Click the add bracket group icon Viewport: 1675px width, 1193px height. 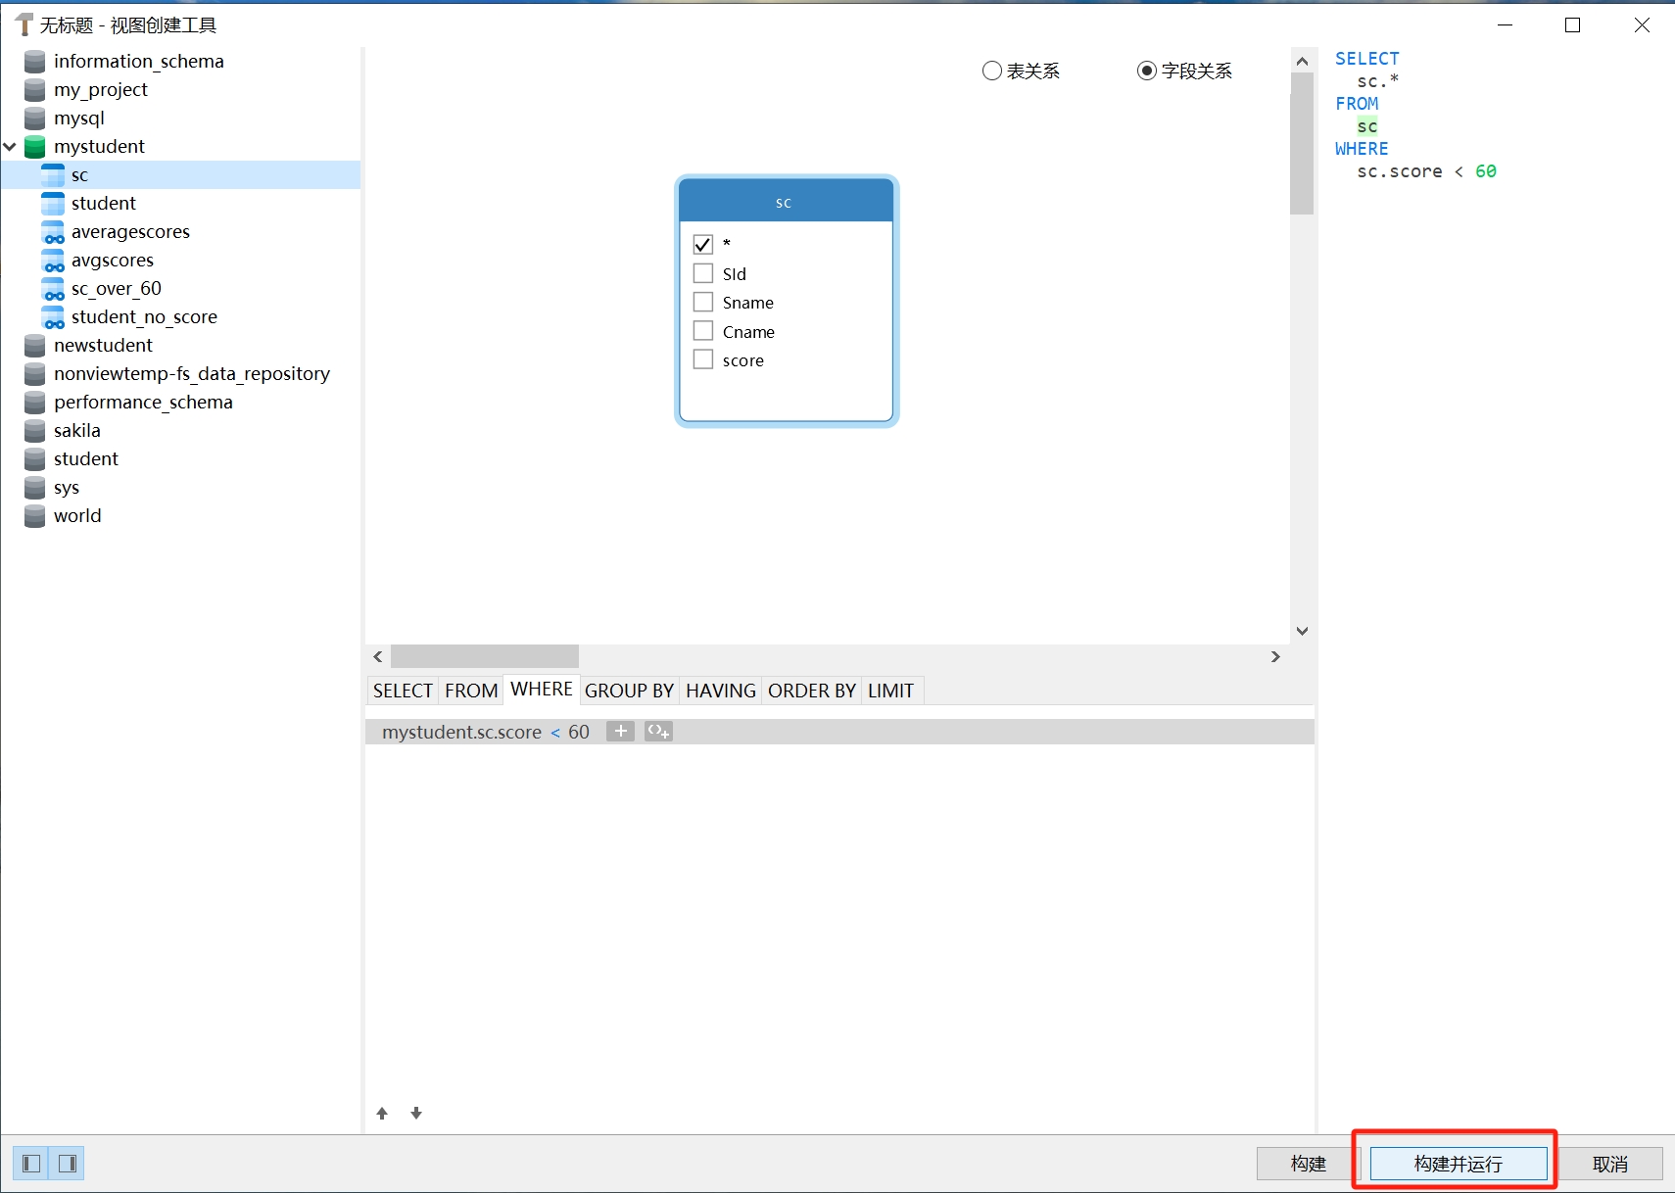pyautogui.click(x=658, y=731)
